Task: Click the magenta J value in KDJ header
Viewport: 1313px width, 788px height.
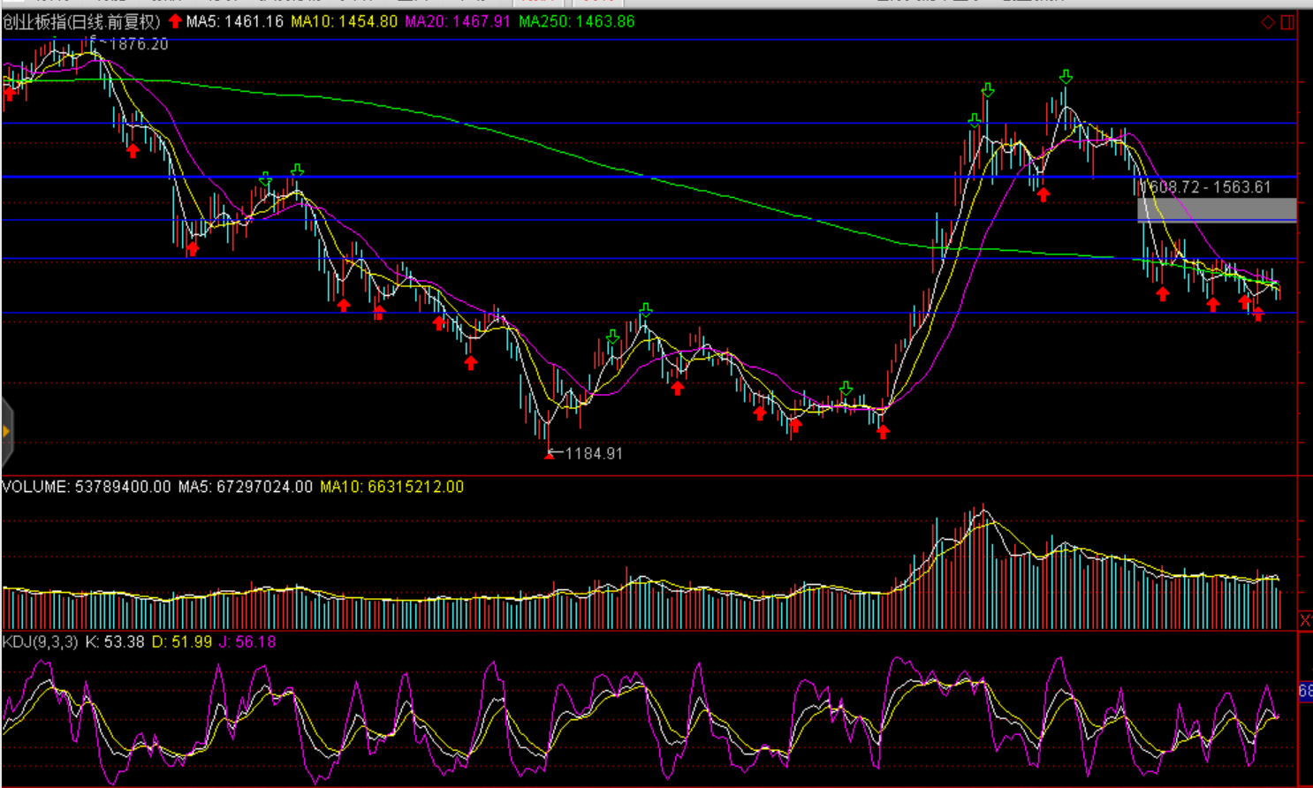Action: [x=247, y=642]
